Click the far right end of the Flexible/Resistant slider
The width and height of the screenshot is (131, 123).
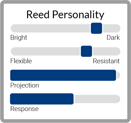tap(118, 51)
